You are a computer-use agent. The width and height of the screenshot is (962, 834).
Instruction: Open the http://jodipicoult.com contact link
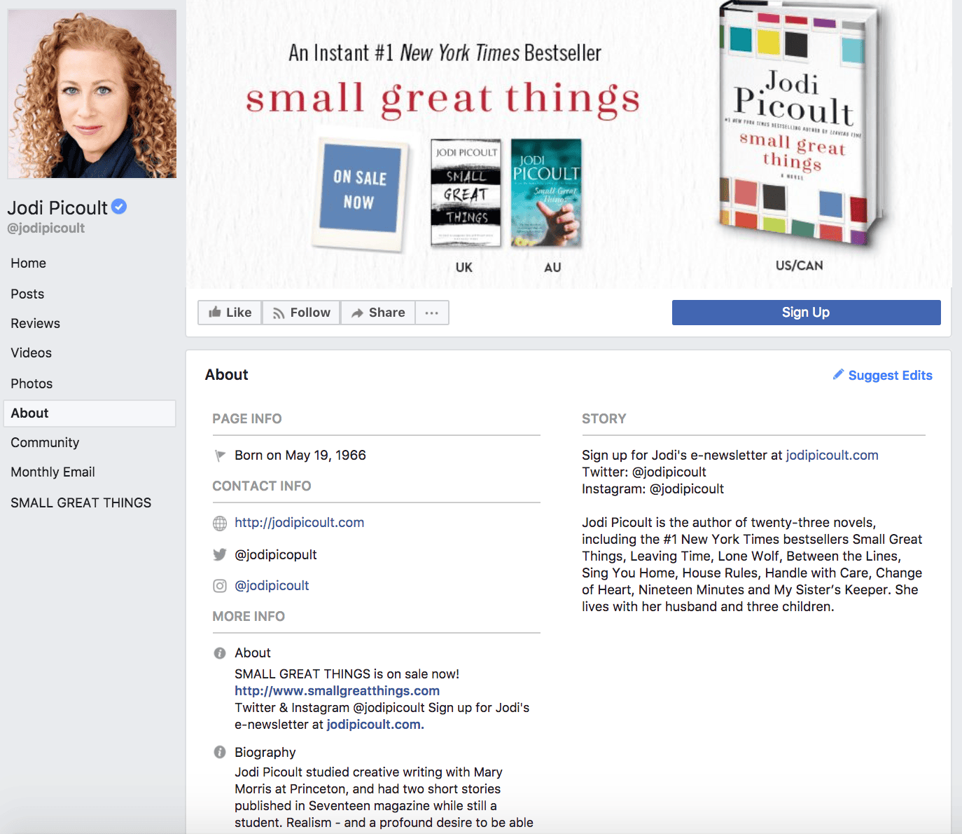299,523
